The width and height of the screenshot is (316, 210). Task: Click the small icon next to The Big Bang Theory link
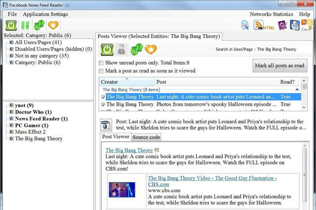pos(156,150)
